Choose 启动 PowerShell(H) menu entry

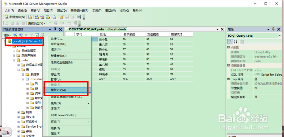(x=67, y=115)
